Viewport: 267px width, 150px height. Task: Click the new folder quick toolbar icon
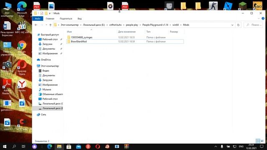46,13
